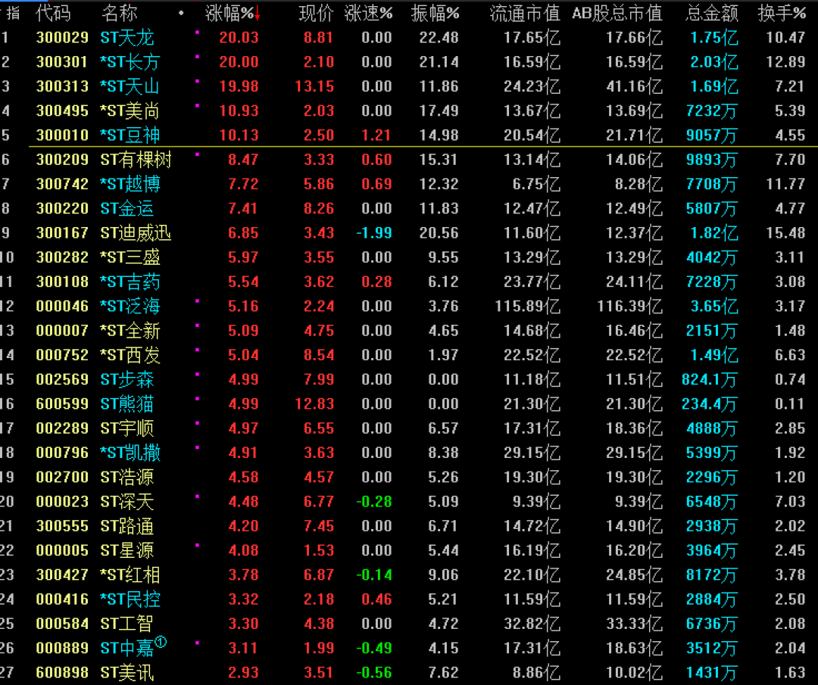Click price 12.83 of ST熊猫
This screenshot has width=818, height=685.
point(314,404)
